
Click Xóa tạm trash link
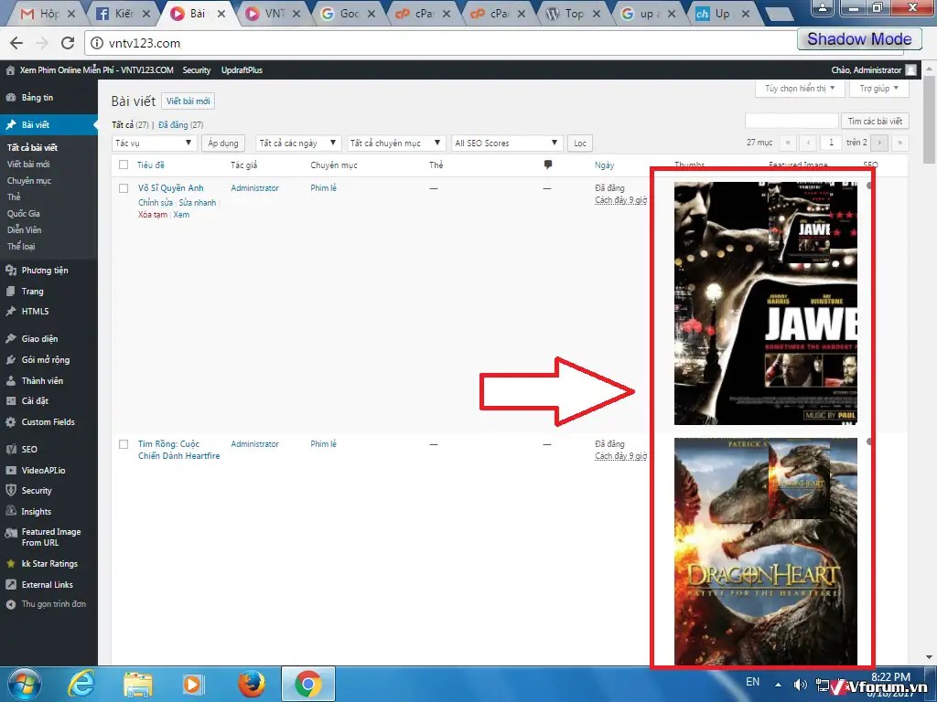point(153,214)
